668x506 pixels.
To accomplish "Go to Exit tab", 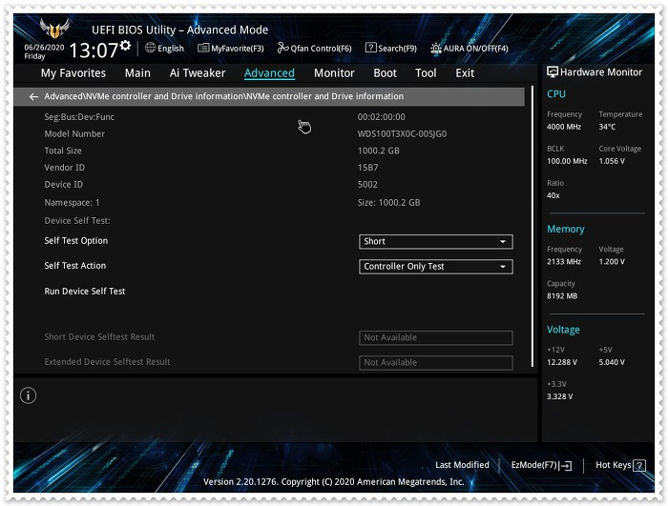I will tap(465, 73).
